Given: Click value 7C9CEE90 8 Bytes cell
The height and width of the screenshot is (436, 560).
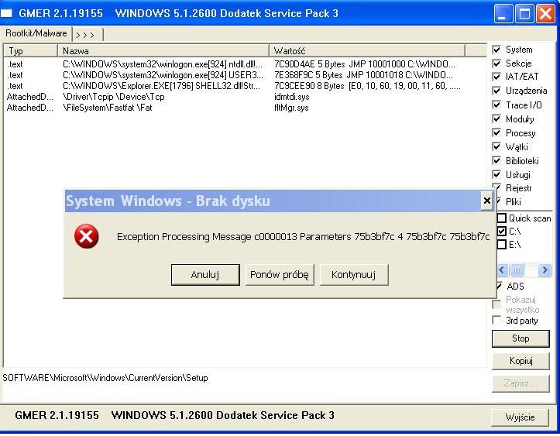Looking at the screenshot, I should pyautogui.click(x=367, y=86).
